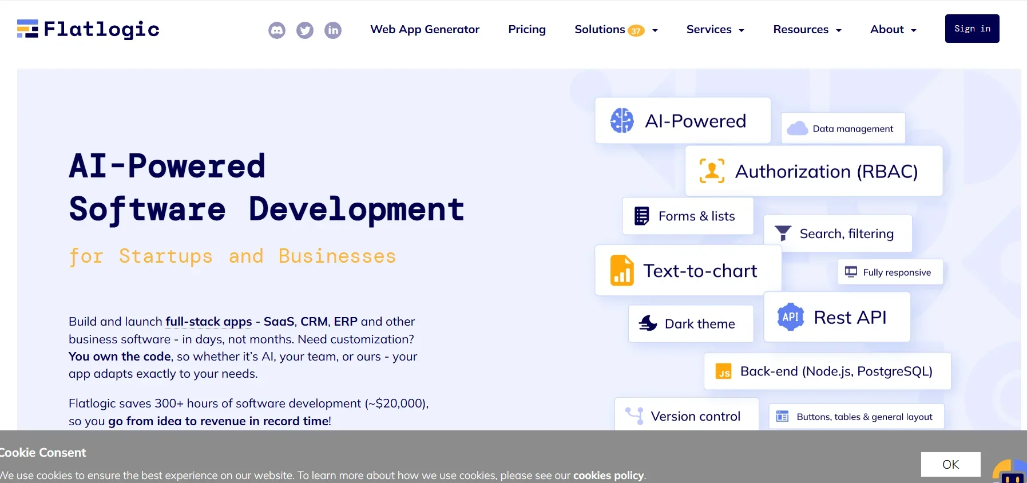Open the cookies policy link
The width and height of the screenshot is (1027, 483).
point(609,476)
